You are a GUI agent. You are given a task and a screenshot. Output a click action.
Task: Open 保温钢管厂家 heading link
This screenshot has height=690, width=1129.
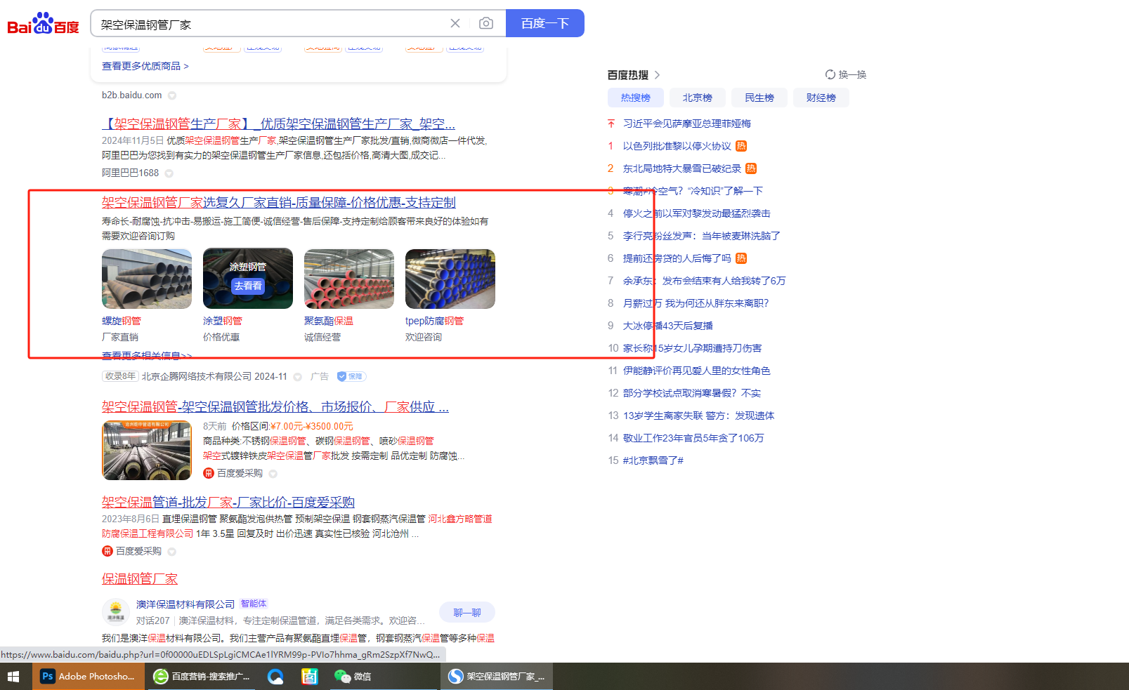[140, 578]
